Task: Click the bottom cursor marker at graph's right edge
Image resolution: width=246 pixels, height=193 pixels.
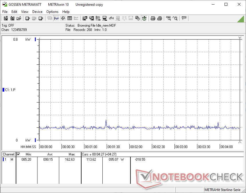Action: pos(240,141)
